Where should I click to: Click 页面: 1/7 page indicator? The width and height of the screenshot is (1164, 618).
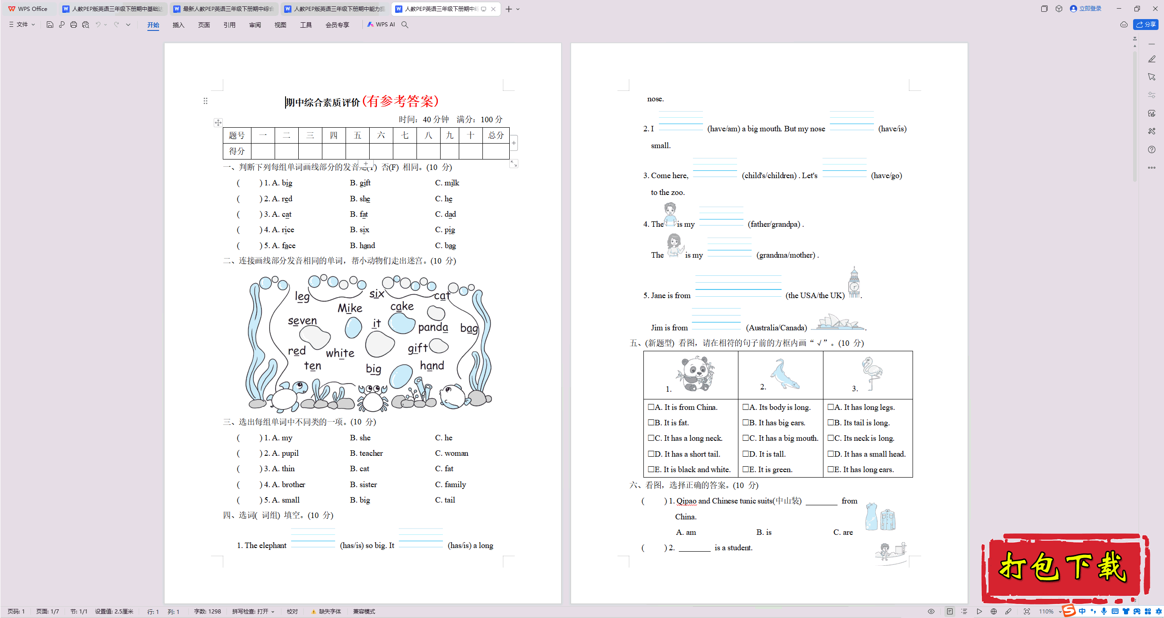point(48,612)
